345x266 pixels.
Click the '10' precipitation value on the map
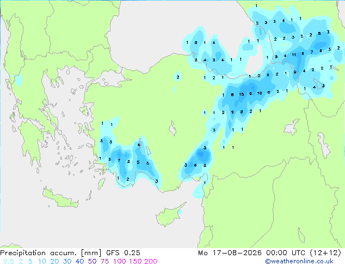pyautogui.click(x=260, y=93)
